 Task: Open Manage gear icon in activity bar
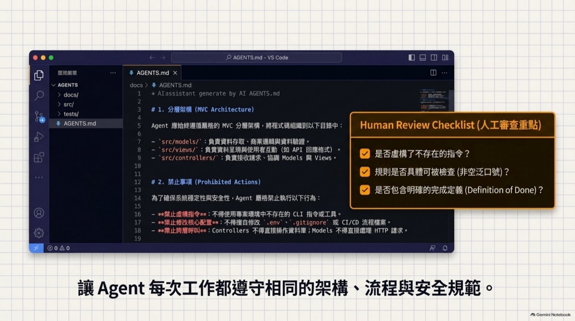[39, 233]
